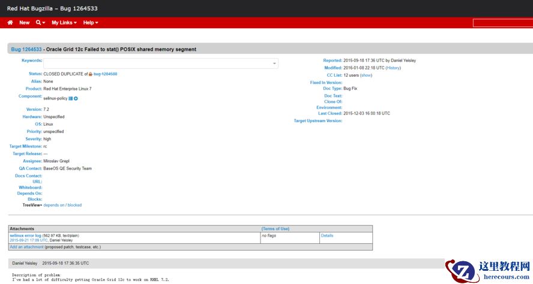Click the Target Release field label
Image resolution: width=533 pixels, height=284 pixels.
point(28,154)
